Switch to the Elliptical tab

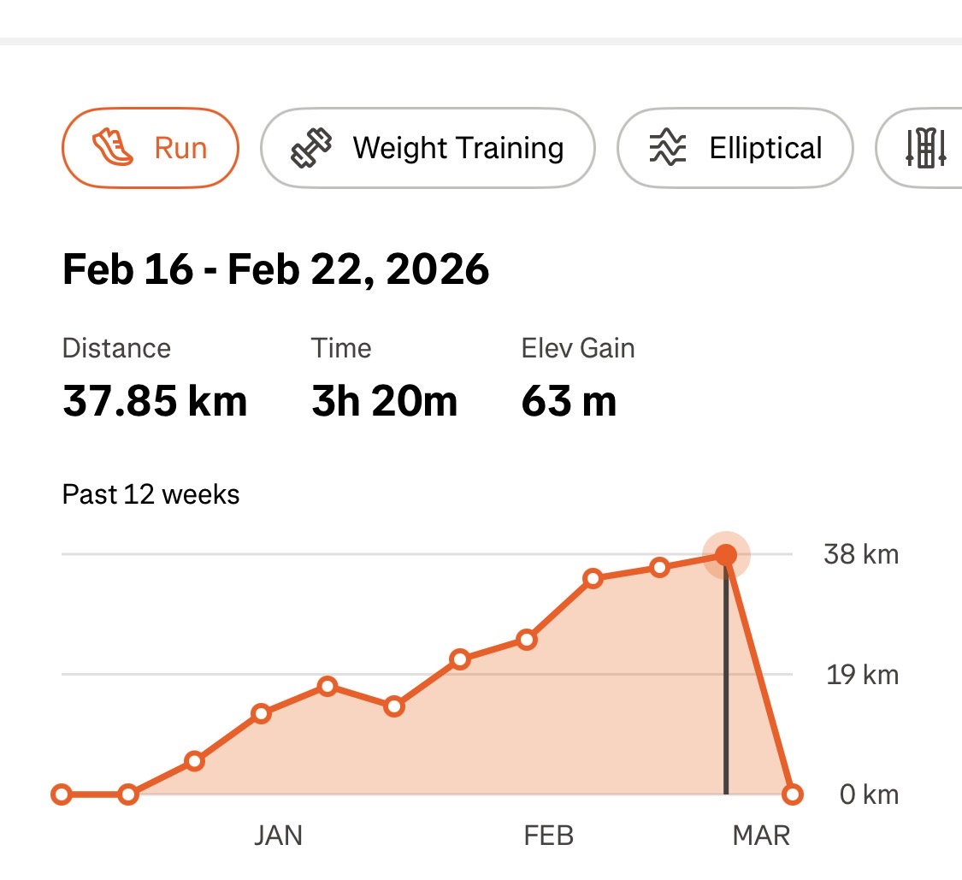pyautogui.click(x=735, y=148)
